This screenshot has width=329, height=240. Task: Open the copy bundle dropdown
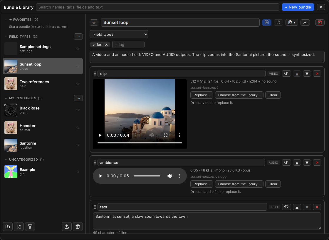click(292, 22)
